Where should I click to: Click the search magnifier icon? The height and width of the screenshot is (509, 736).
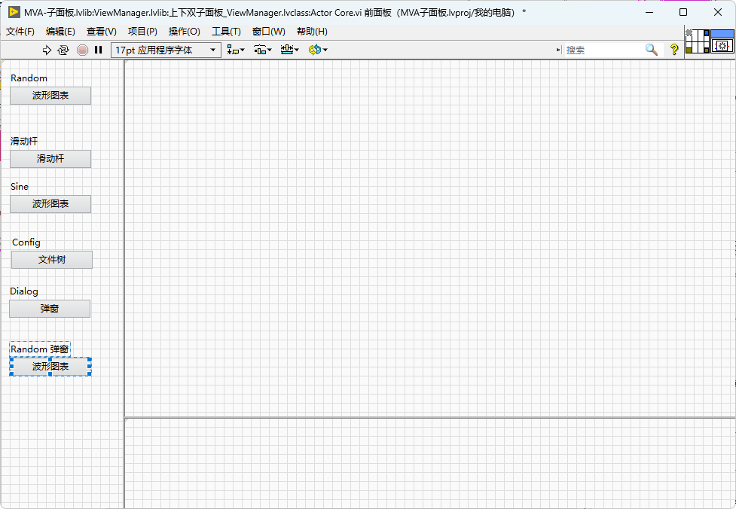pyautogui.click(x=652, y=50)
